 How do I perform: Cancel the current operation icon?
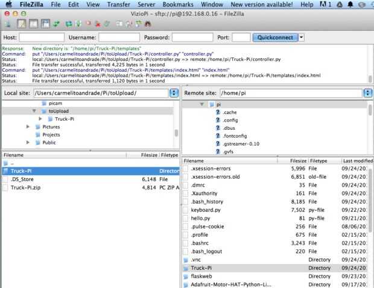[x=89, y=24]
